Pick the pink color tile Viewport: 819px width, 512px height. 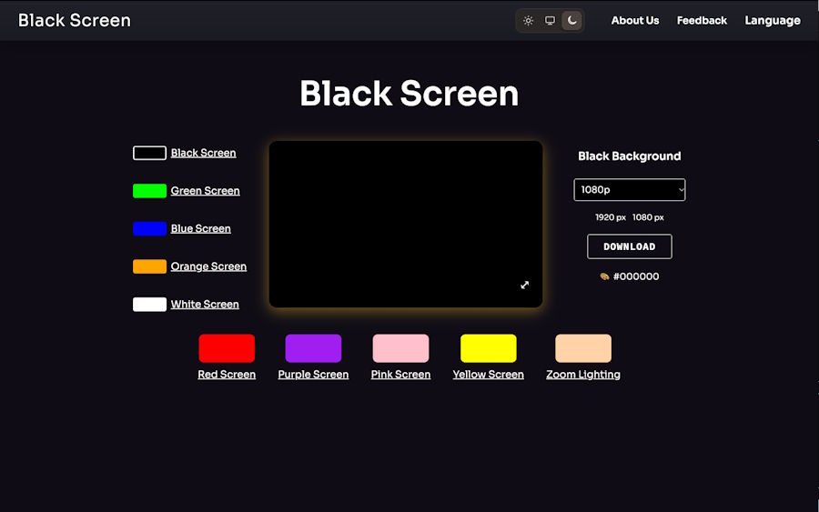point(400,348)
